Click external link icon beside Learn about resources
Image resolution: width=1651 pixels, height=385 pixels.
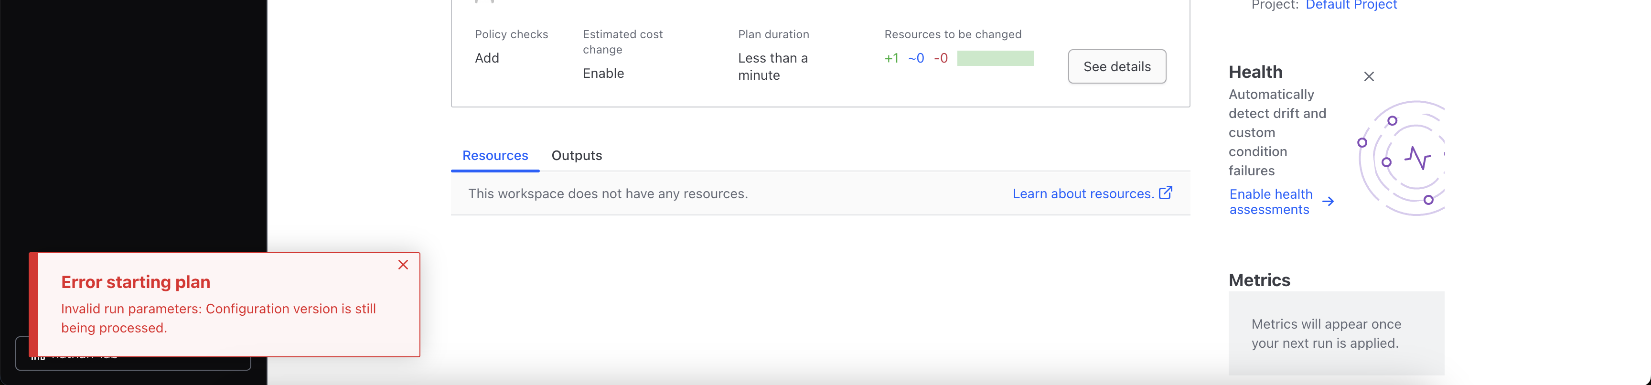(x=1165, y=193)
